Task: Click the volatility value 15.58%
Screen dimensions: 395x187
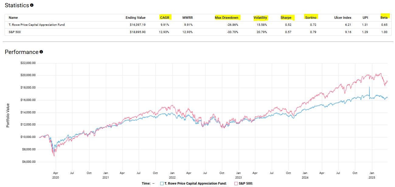Action: (262, 25)
